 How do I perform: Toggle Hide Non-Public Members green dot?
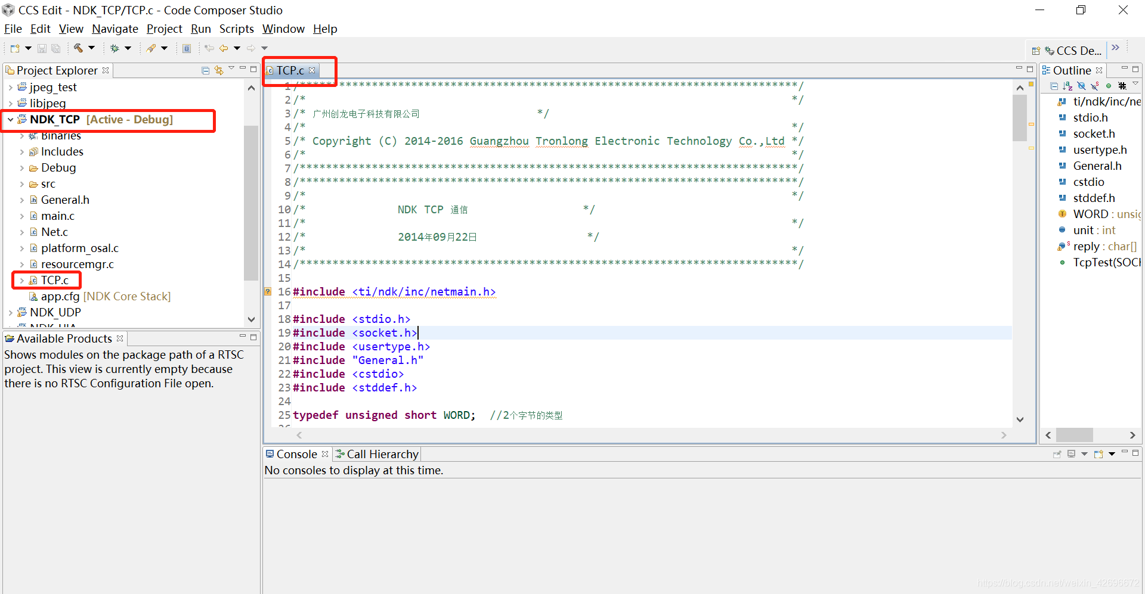(x=1109, y=86)
